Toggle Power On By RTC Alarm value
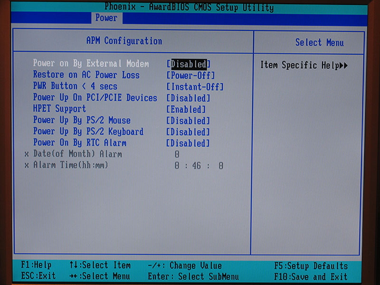The width and height of the screenshot is (380, 285). coord(188,143)
